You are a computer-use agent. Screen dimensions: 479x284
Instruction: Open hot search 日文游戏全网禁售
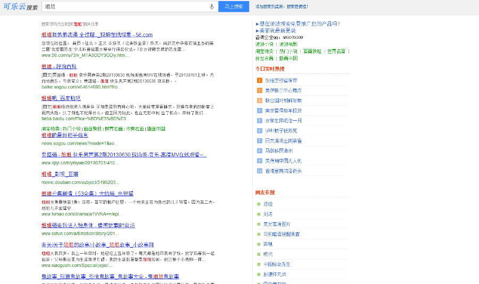click(283, 141)
